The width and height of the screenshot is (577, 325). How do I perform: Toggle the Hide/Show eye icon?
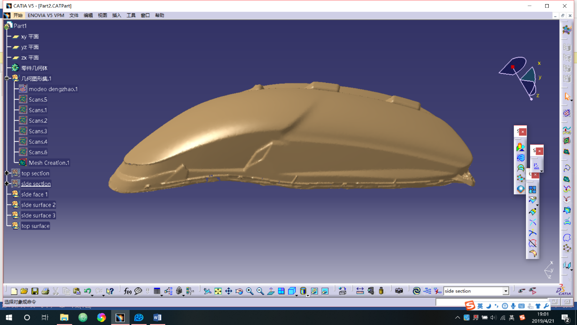click(314, 291)
